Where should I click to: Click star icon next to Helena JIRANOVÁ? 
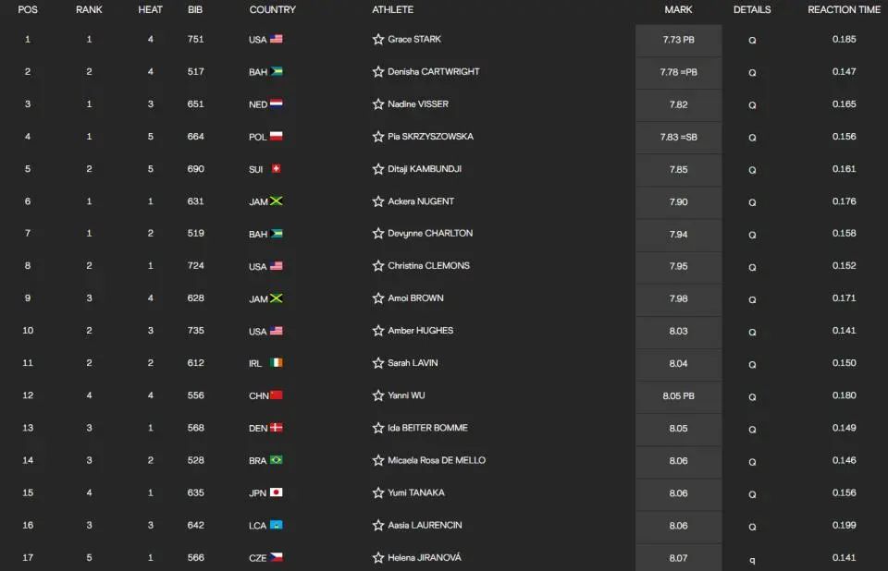point(378,557)
